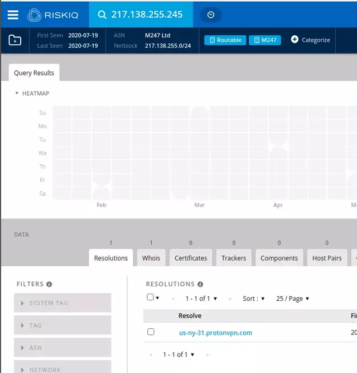Viewport: 357px width, 373px height.
Task: Open the Sort dropdown
Action: click(x=254, y=299)
